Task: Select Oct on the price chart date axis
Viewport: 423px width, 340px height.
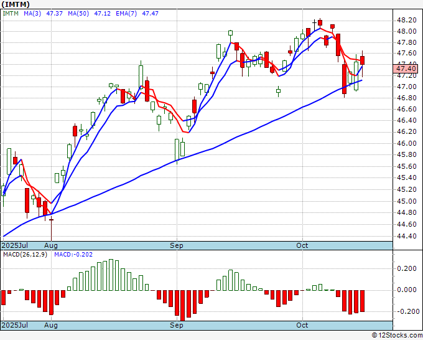Action: [x=302, y=245]
